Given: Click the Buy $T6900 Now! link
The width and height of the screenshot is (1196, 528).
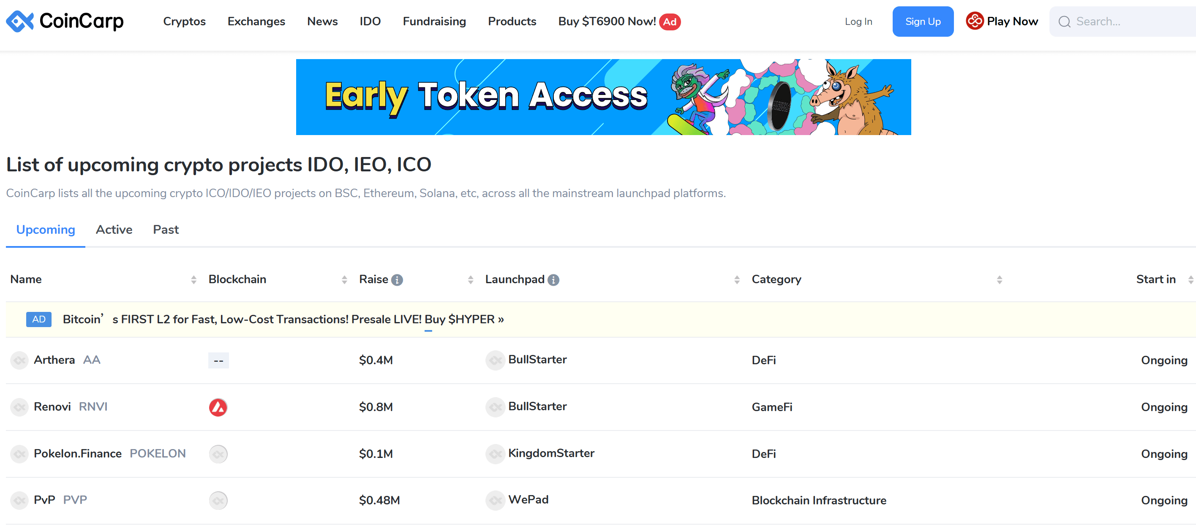Looking at the screenshot, I should point(607,22).
